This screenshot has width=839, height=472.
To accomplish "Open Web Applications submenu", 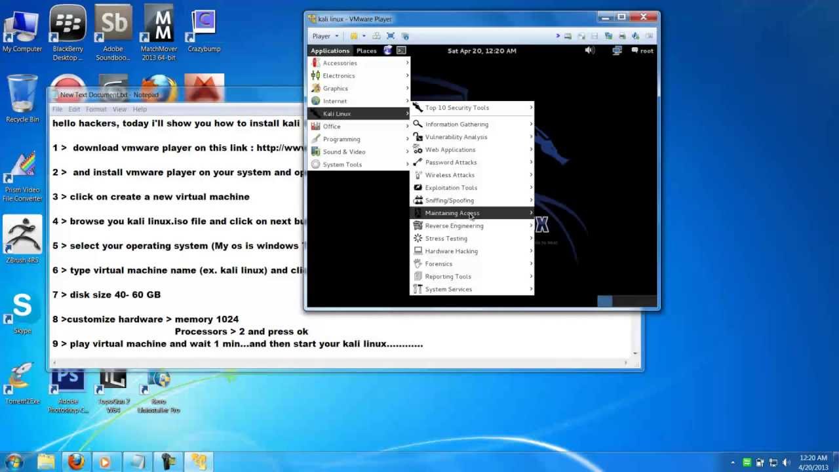I will (473, 149).
